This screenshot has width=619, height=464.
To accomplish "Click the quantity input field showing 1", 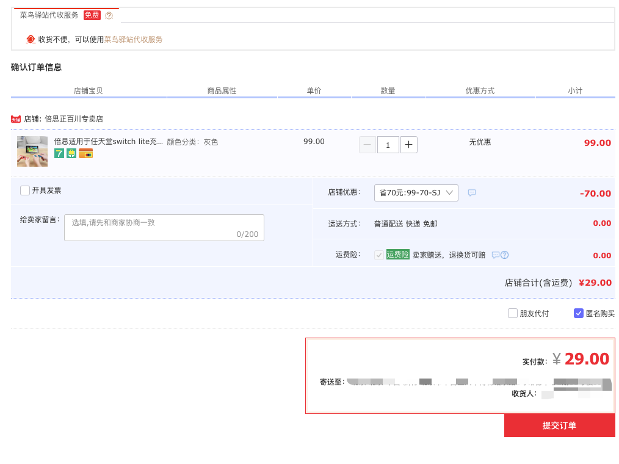I will click(388, 145).
